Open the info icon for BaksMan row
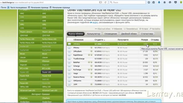 (69, 62)
